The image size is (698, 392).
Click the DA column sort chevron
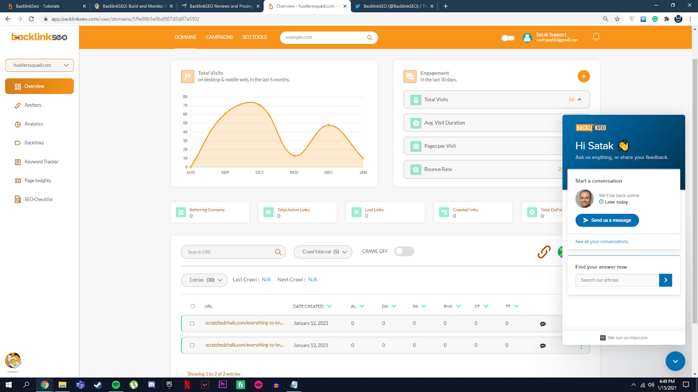393,306
